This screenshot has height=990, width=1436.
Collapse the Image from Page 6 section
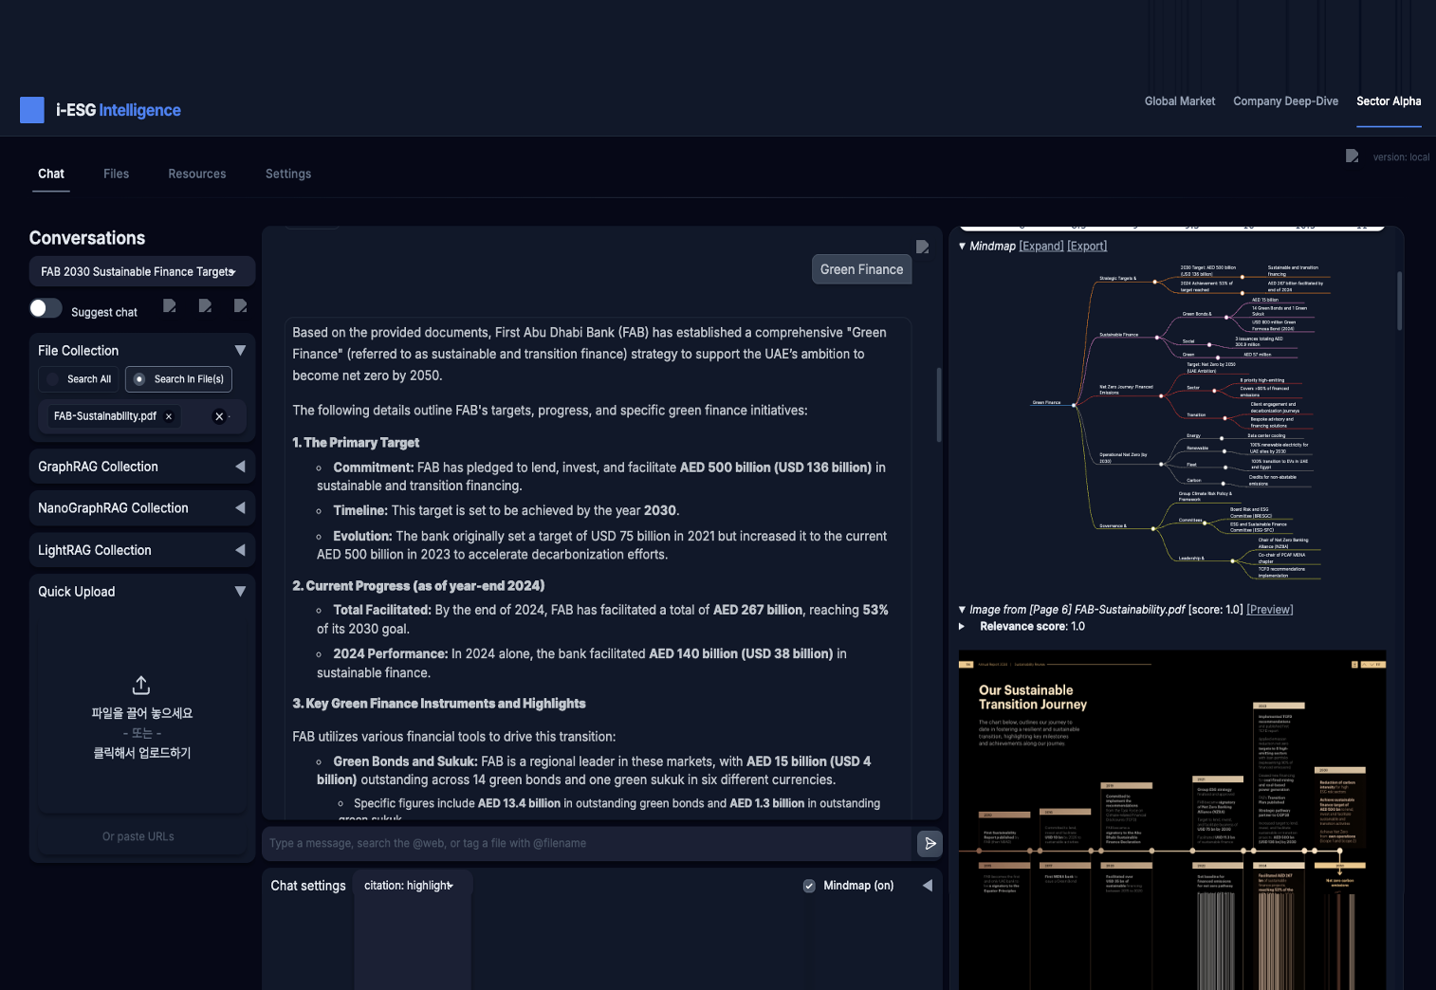click(963, 610)
